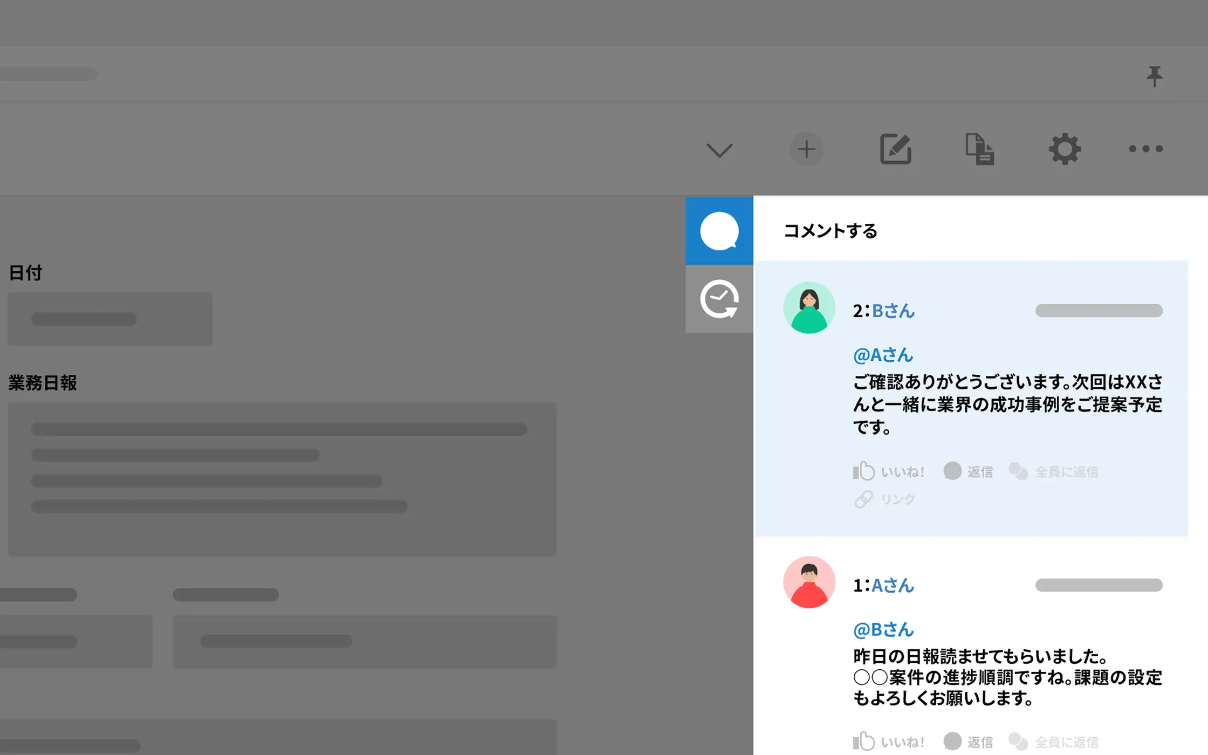Switch to the change history clock tab
The width and height of the screenshot is (1208, 755).
[719, 299]
